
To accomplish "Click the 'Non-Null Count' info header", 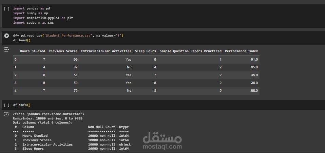I will coord(101,127).
